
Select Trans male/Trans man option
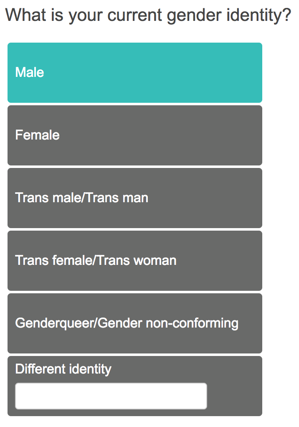[134, 198]
